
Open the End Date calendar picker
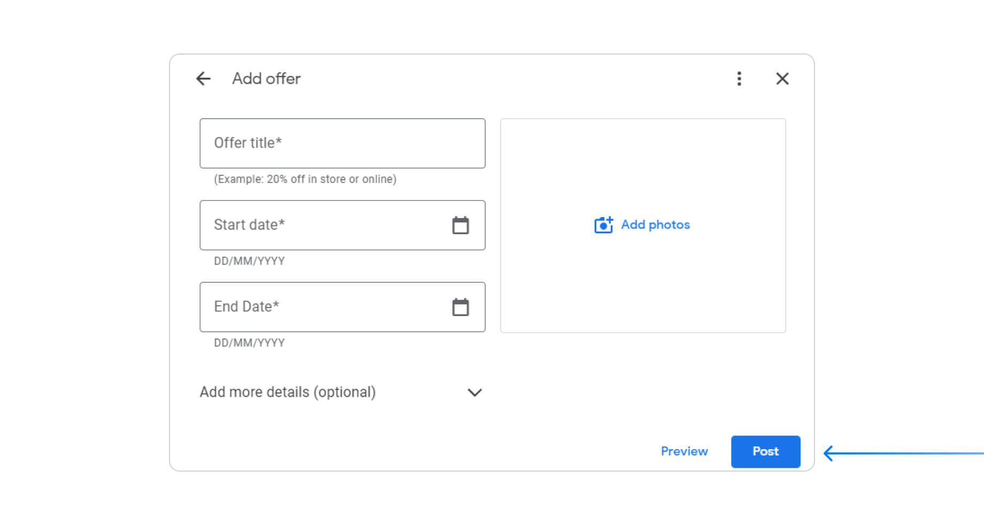pyautogui.click(x=460, y=307)
